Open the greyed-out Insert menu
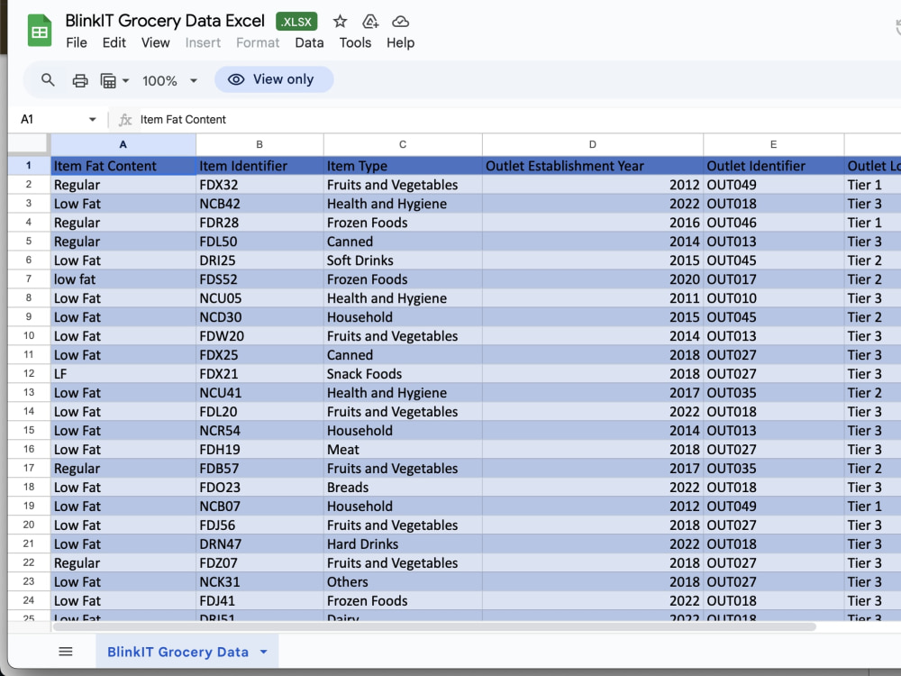901x676 pixels. click(x=203, y=43)
